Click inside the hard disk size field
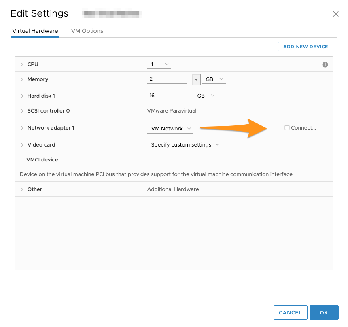The height and width of the screenshot is (327, 348). [166, 95]
